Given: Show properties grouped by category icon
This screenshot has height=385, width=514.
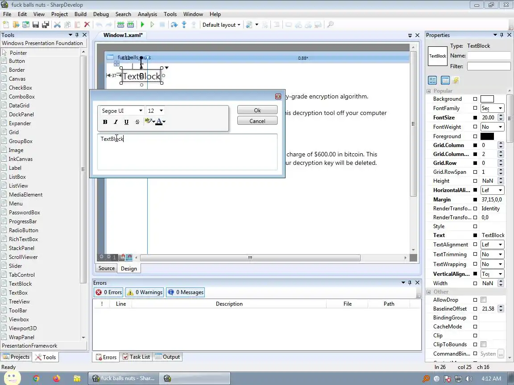Looking at the screenshot, I should [432, 80].
